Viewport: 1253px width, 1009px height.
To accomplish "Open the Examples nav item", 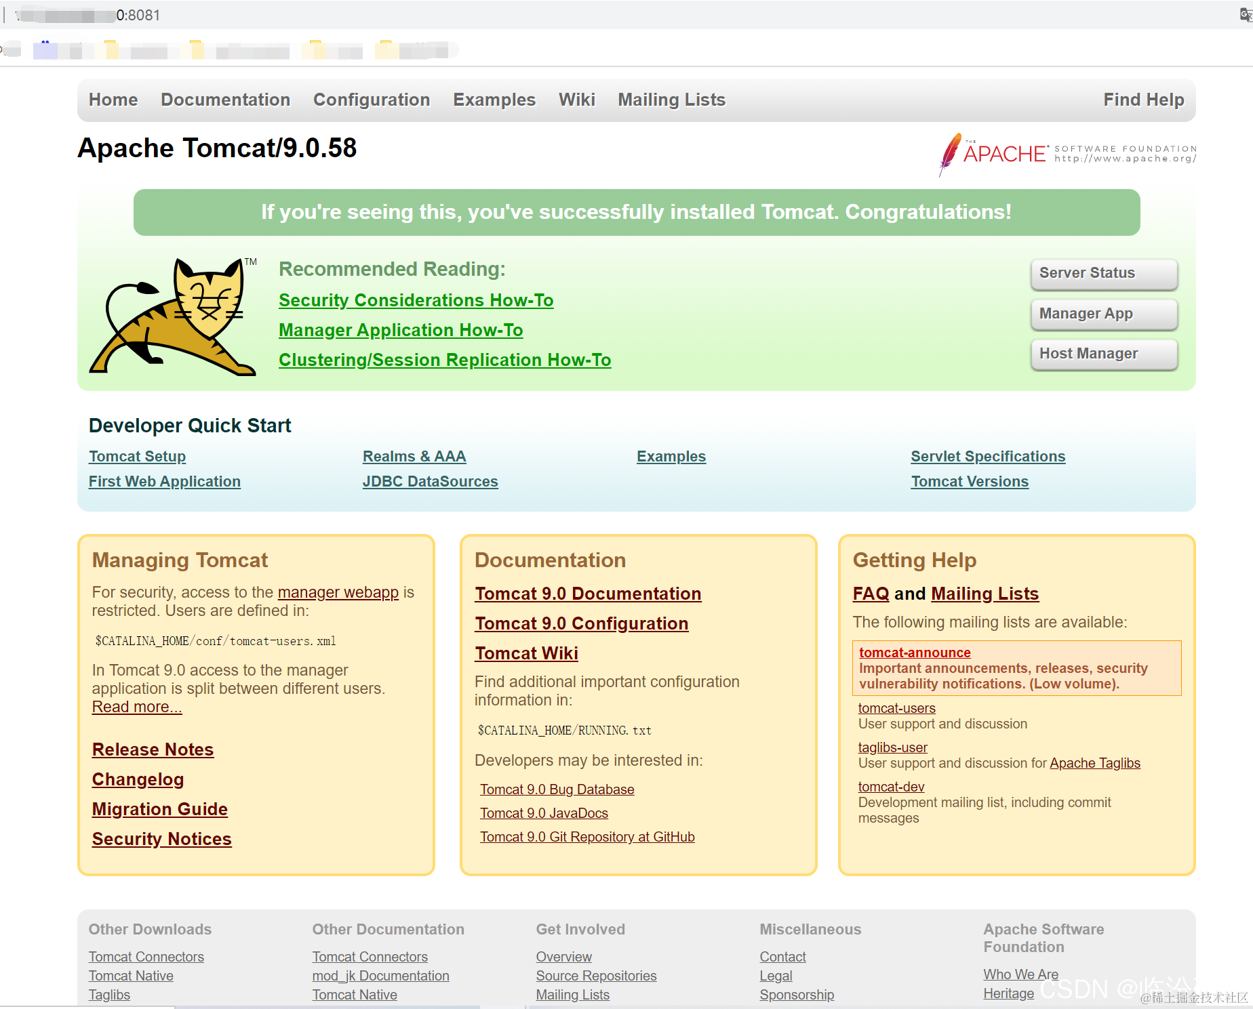I will pos(494,100).
